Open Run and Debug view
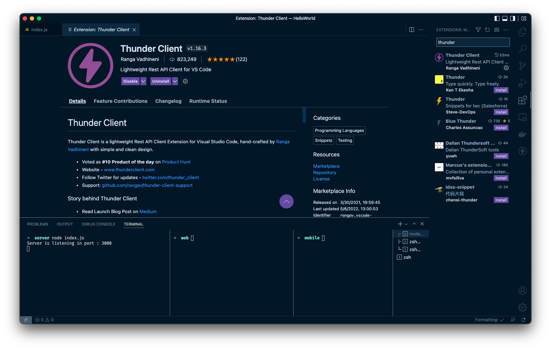 pos(522,83)
